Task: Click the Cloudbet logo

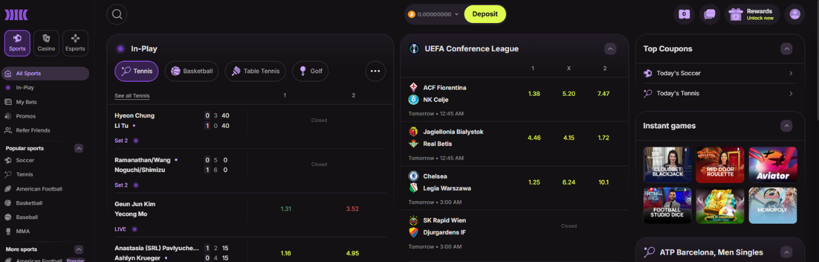Action: point(16,14)
